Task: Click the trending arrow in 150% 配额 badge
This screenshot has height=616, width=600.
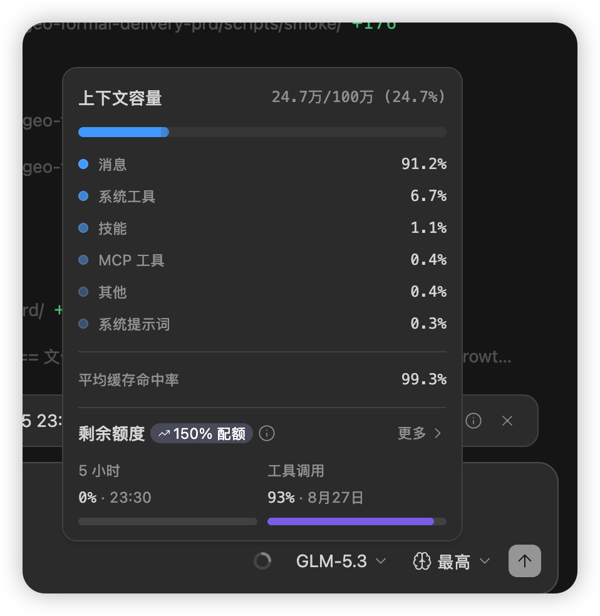Action: tap(164, 434)
